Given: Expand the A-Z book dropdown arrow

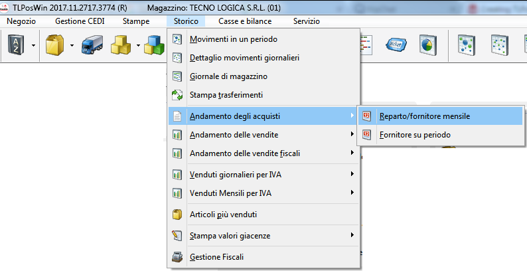Looking at the screenshot, I should pos(33,45).
